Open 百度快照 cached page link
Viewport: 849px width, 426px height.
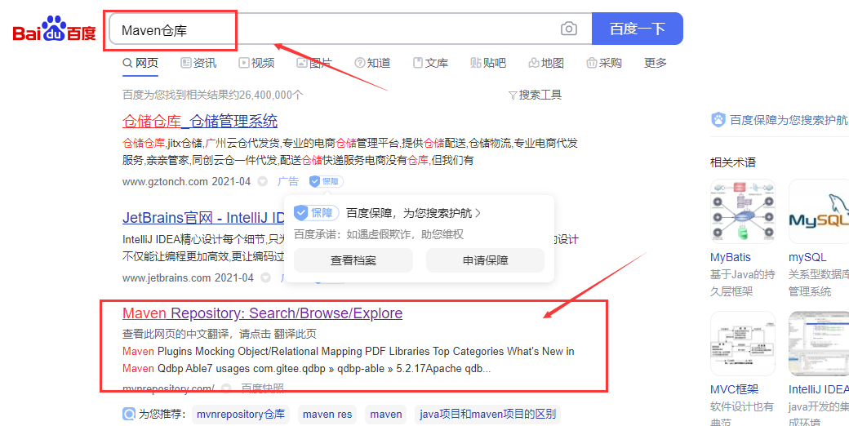263,388
